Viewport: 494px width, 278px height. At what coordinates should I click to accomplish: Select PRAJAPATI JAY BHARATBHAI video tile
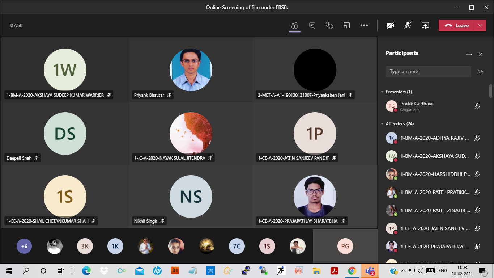coord(315,197)
